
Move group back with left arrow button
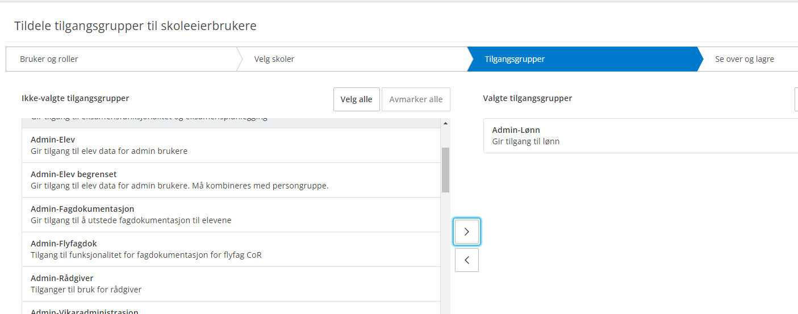(x=467, y=260)
